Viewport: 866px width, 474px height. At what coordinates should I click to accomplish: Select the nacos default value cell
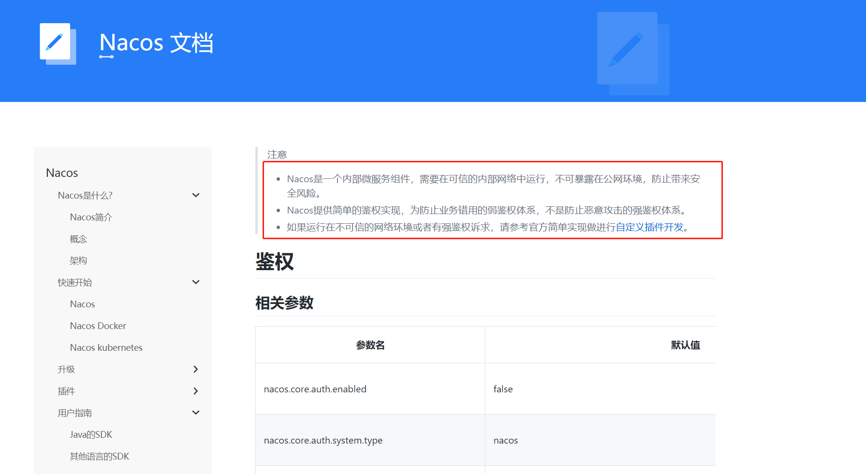pyautogui.click(x=601, y=440)
